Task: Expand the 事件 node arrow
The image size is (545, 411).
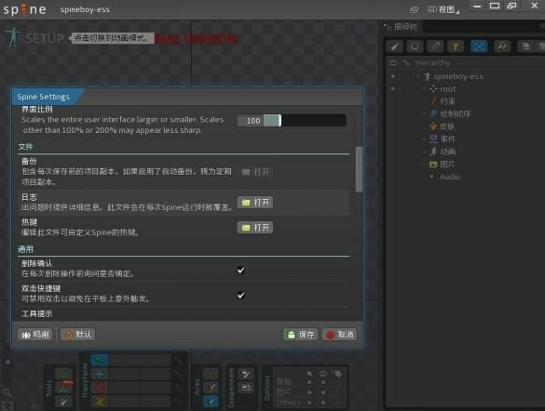Action: point(424,139)
